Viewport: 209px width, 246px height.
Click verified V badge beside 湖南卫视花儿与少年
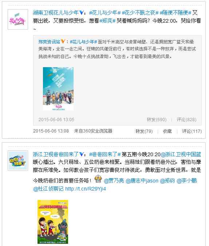(82, 13)
